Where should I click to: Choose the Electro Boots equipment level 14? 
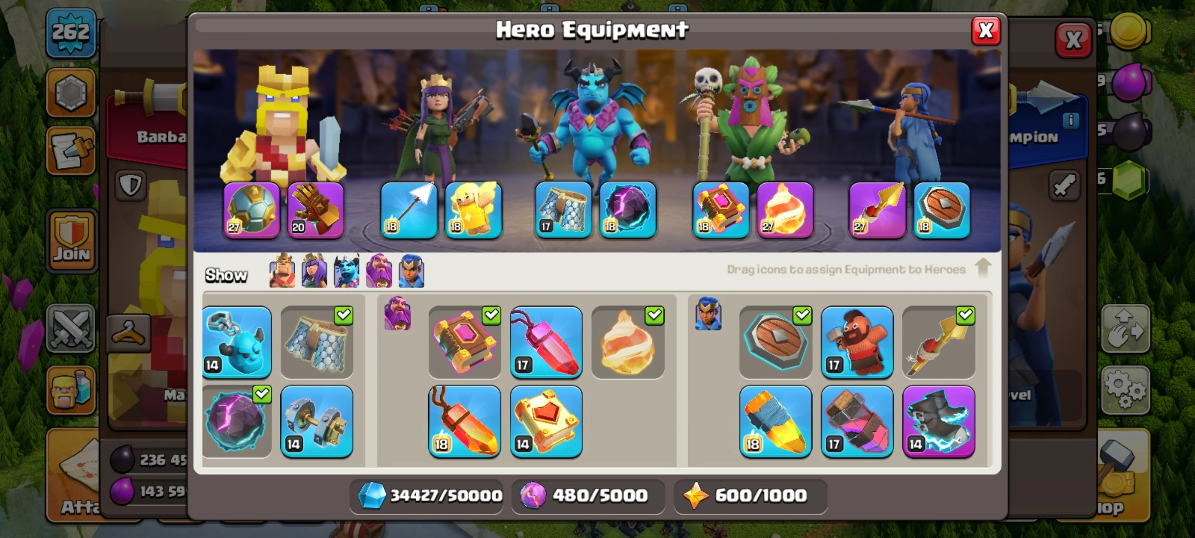click(x=939, y=421)
